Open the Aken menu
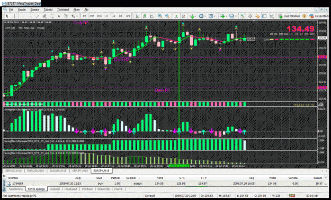This screenshot has height=200, width=331. (x=77, y=9)
